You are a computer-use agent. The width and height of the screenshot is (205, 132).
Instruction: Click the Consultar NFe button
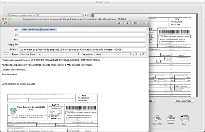coord(184,101)
